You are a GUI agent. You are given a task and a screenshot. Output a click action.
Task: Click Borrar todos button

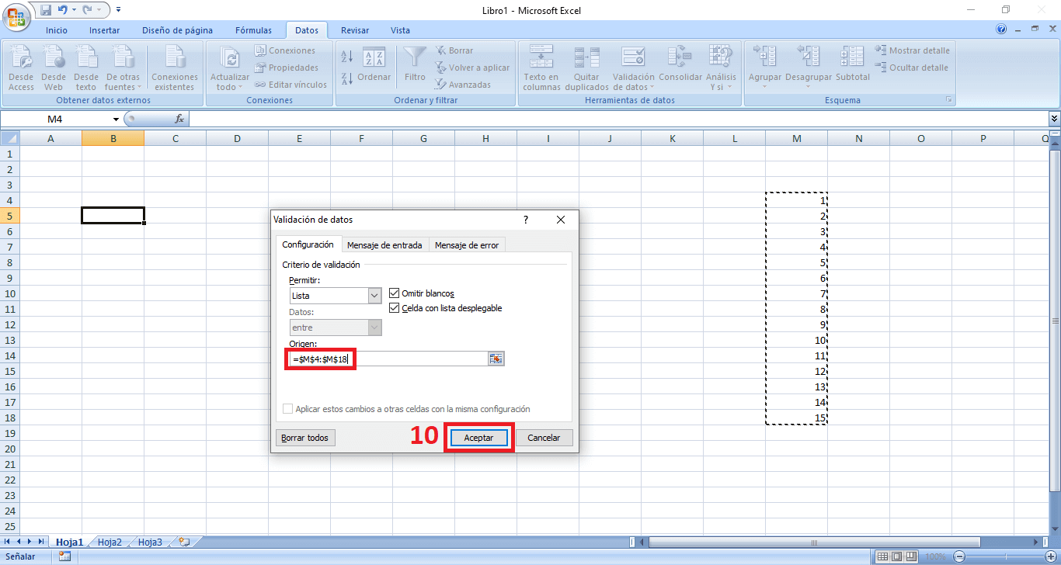pyautogui.click(x=305, y=438)
